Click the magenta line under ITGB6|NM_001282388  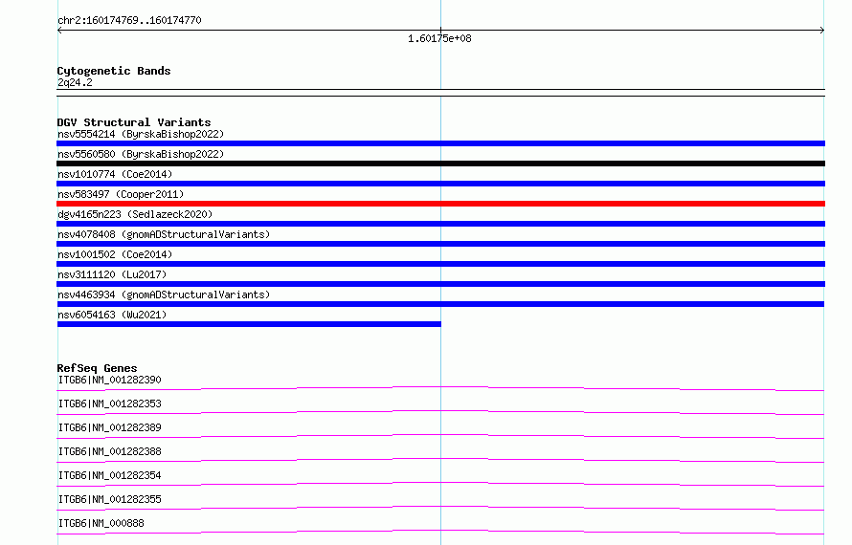[440, 460]
